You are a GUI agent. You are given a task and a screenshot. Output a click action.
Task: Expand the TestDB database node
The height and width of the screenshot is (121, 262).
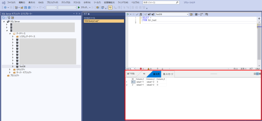click(13, 66)
